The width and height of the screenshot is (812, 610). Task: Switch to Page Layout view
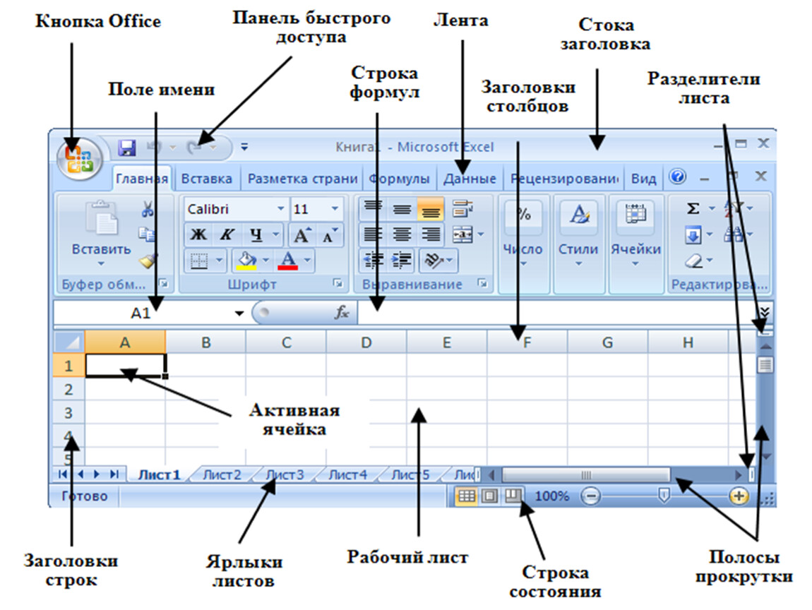coord(489,496)
